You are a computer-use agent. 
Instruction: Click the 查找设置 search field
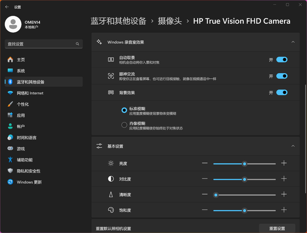(44, 44)
